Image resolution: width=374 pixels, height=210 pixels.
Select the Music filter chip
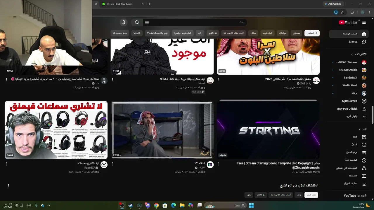click(296, 33)
